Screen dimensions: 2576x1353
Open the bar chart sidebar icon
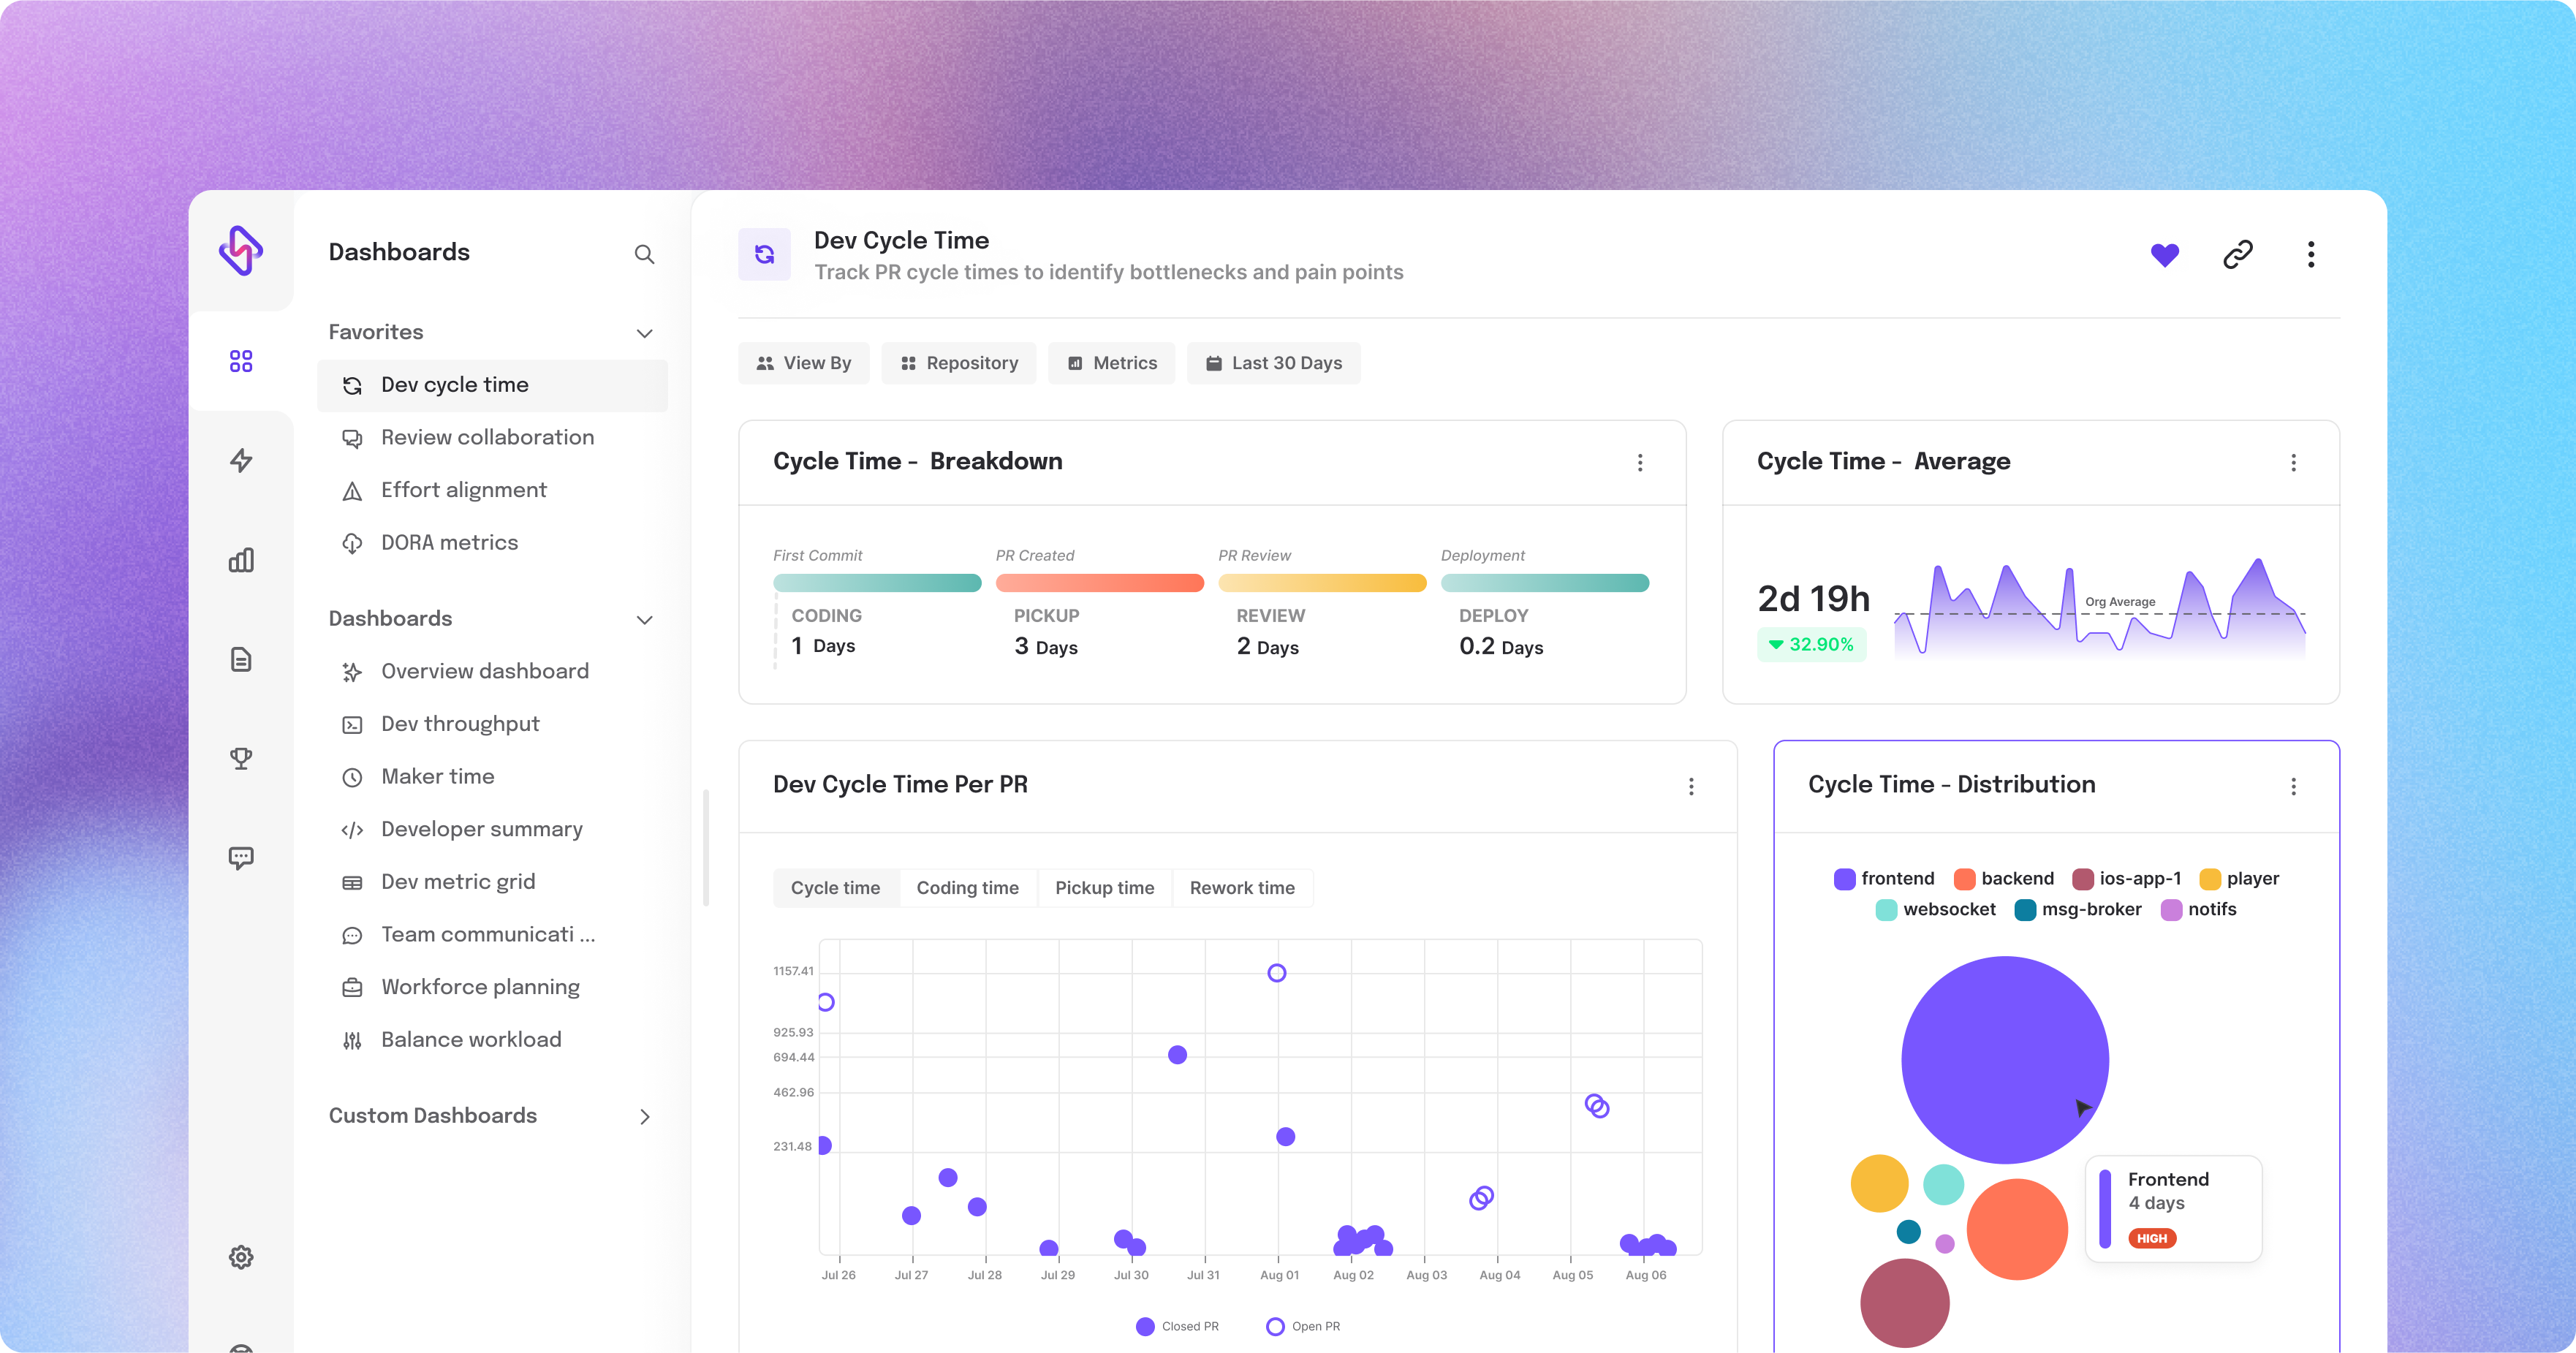click(x=241, y=560)
